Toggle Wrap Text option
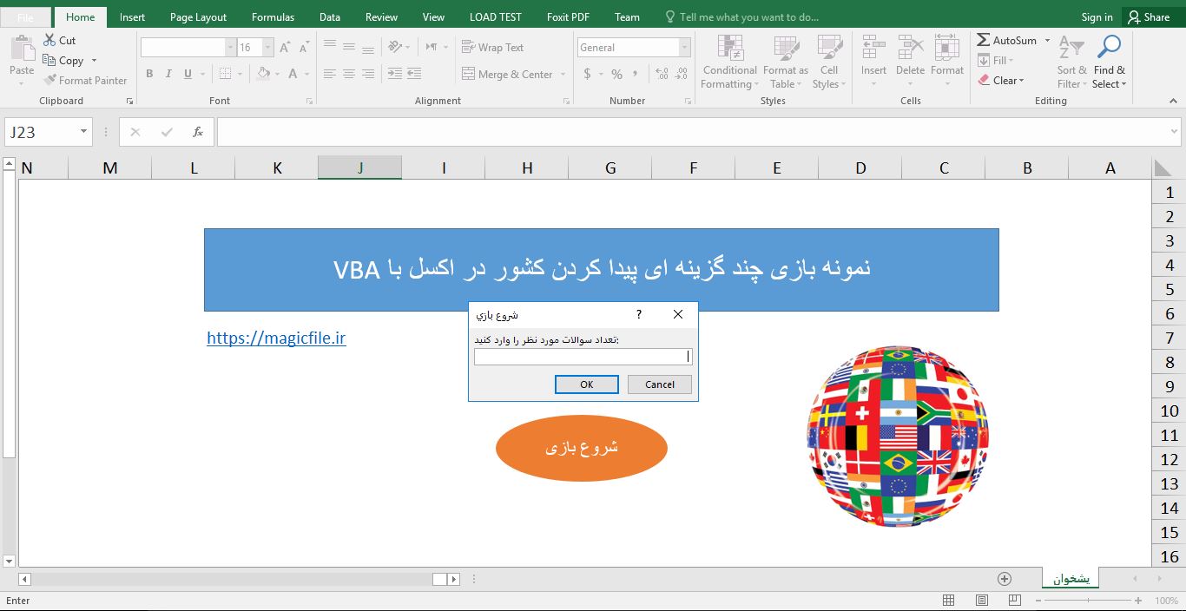 pyautogui.click(x=492, y=48)
